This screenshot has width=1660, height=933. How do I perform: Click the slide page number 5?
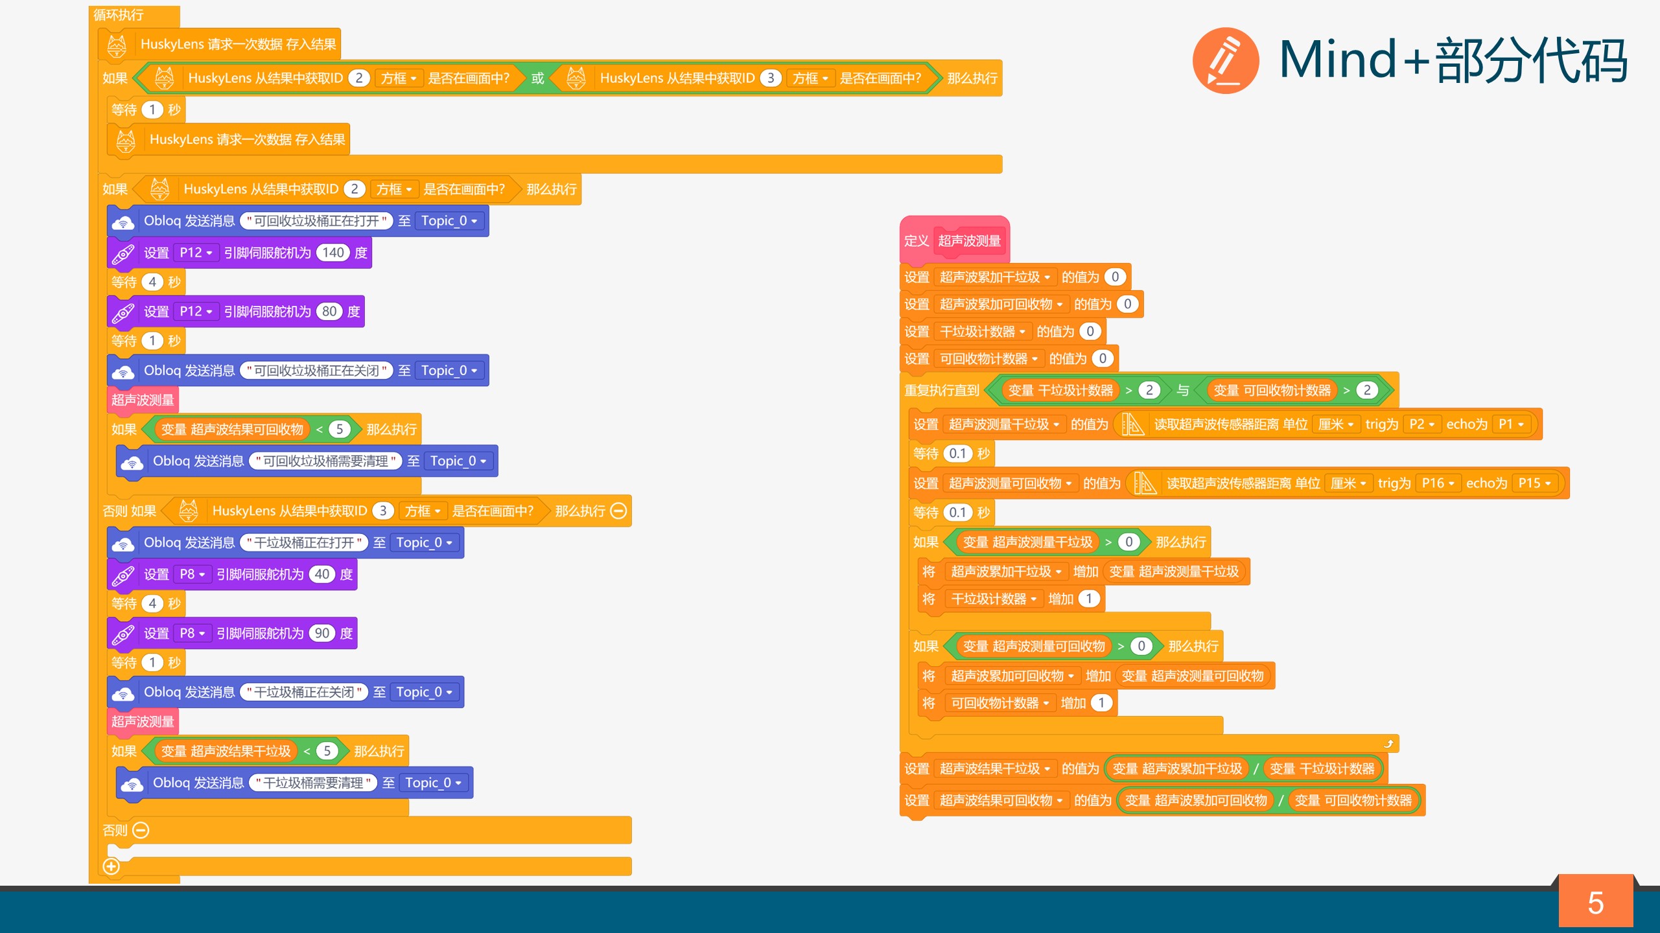(x=1596, y=903)
